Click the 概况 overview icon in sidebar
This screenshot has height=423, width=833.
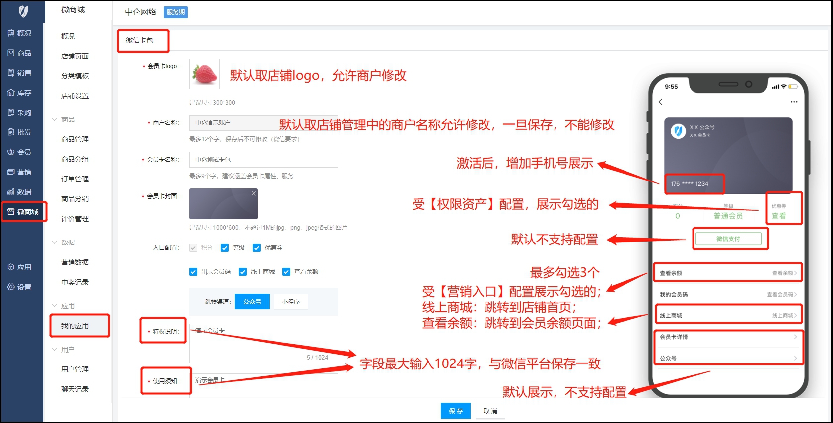[x=11, y=33]
